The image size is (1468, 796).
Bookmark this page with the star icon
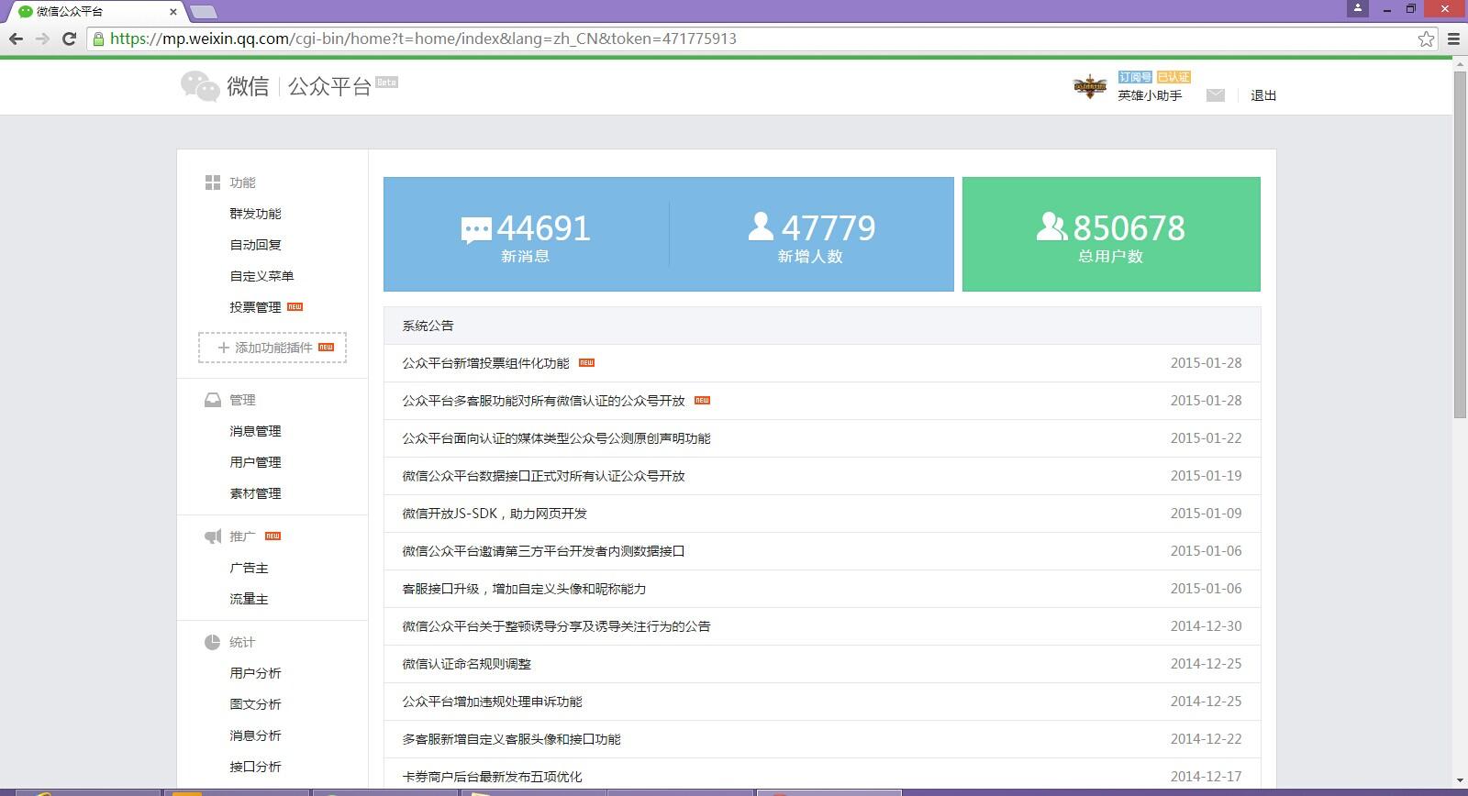point(1426,39)
